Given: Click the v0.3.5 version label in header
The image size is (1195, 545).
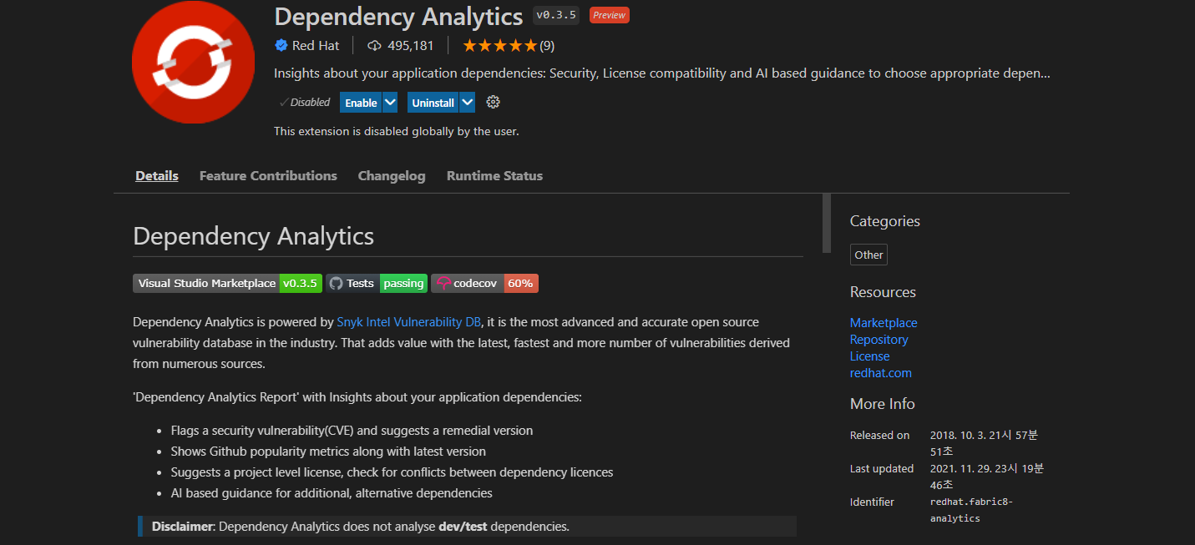Looking at the screenshot, I should tap(556, 15).
